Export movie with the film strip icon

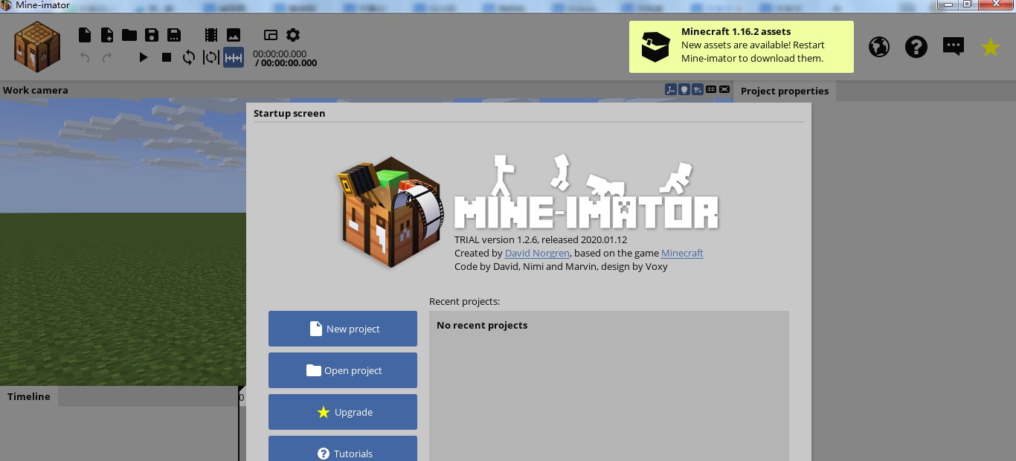(x=211, y=35)
